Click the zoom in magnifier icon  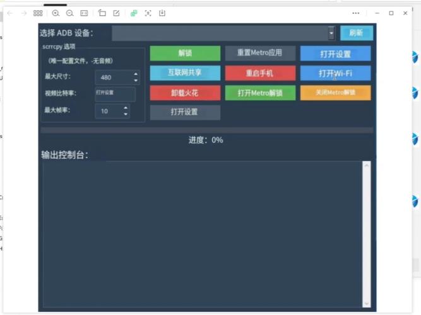56,13
